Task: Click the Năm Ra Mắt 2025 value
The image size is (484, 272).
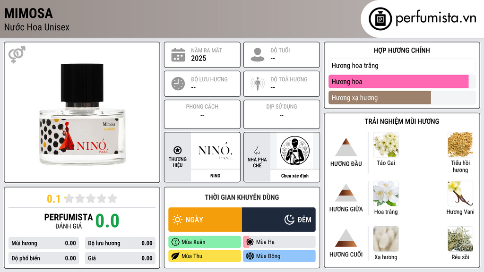Action: (x=199, y=58)
